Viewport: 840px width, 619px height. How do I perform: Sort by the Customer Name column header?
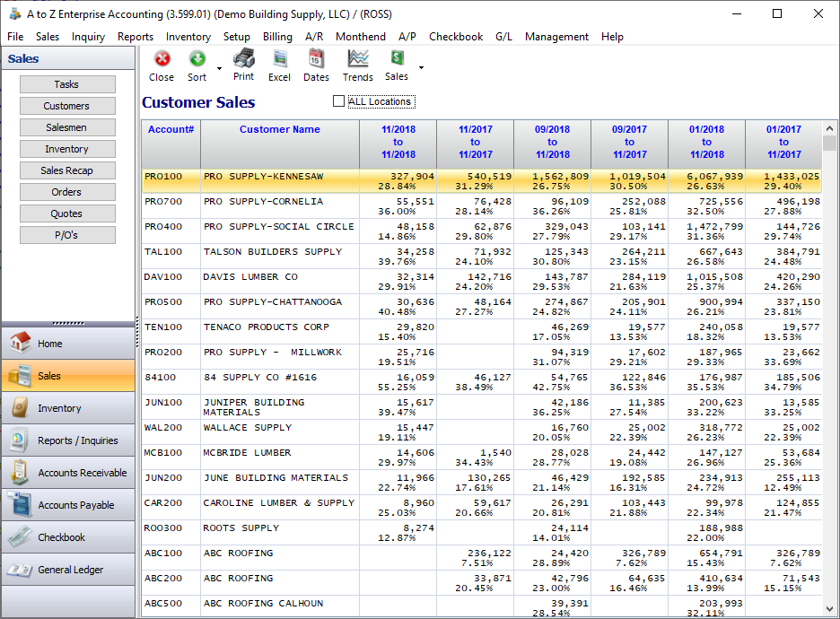click(279, 130)
